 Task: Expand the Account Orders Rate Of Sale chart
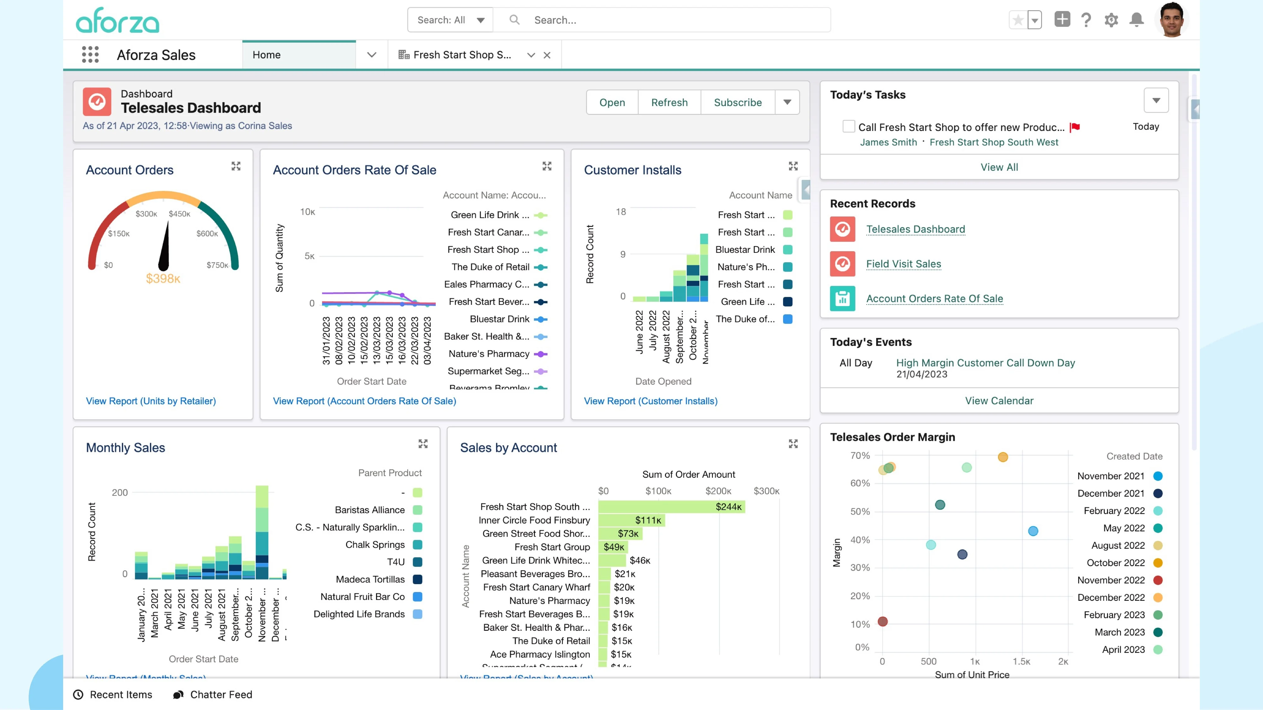(547, 167)
